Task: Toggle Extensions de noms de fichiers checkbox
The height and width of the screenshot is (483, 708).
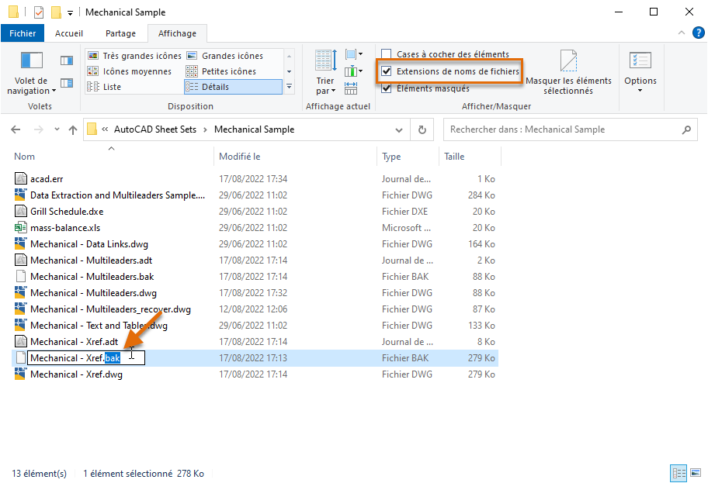Action: 387,71
